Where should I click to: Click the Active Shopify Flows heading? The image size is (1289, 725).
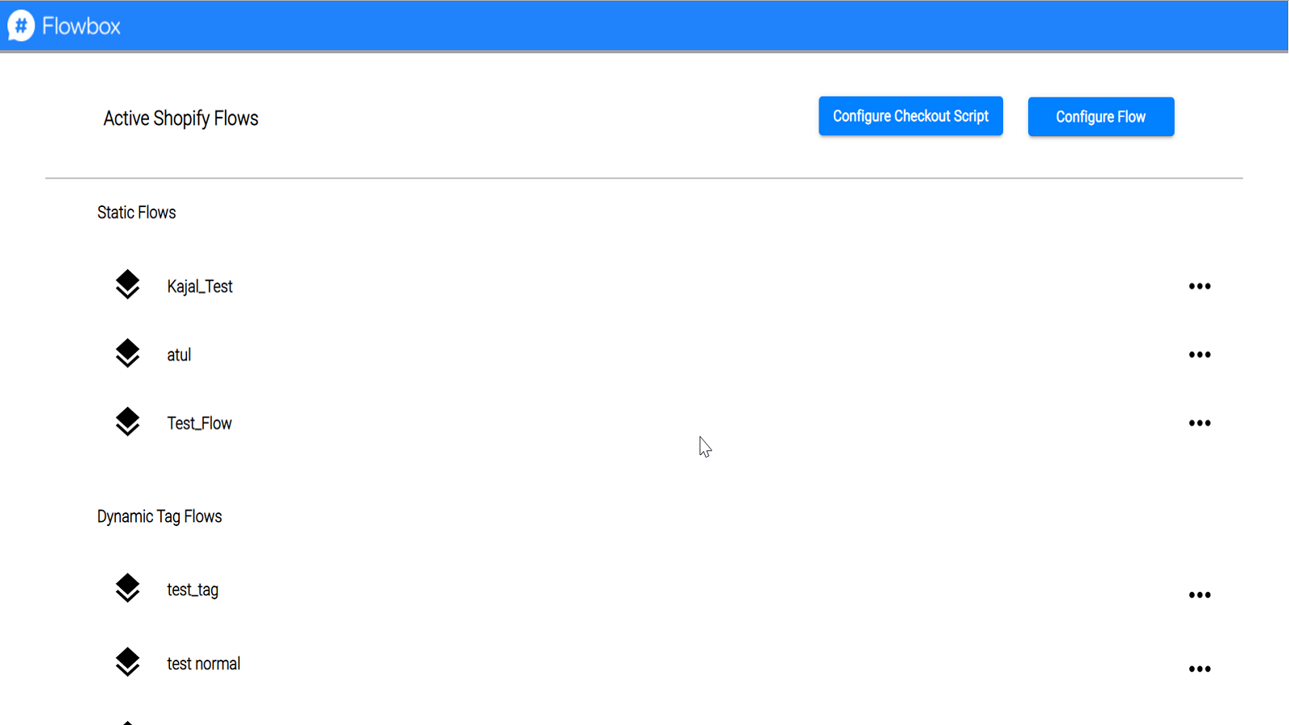click(180, 118)
